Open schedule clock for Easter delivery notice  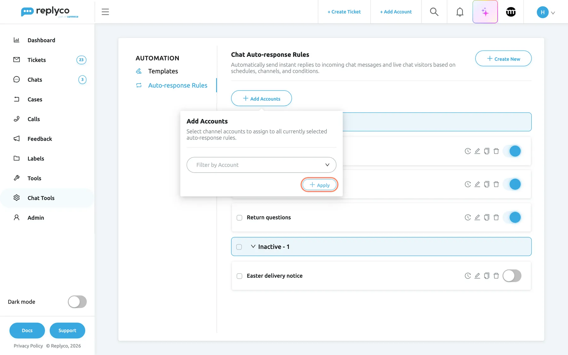pyautogui.click(x=468, y=276)
